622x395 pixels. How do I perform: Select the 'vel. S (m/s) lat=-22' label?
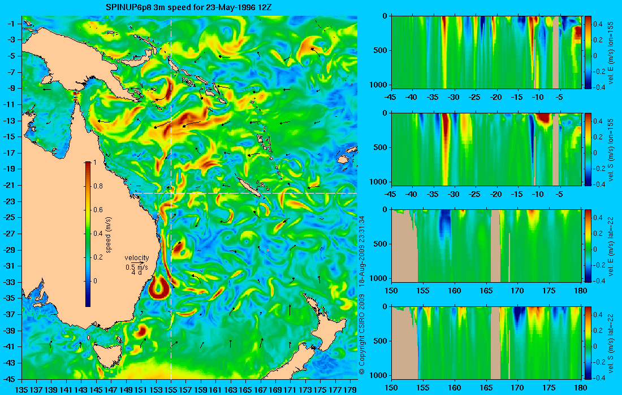(611, 343)
